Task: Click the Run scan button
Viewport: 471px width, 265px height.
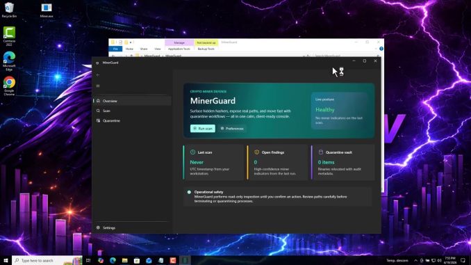Action: (203, 129)
